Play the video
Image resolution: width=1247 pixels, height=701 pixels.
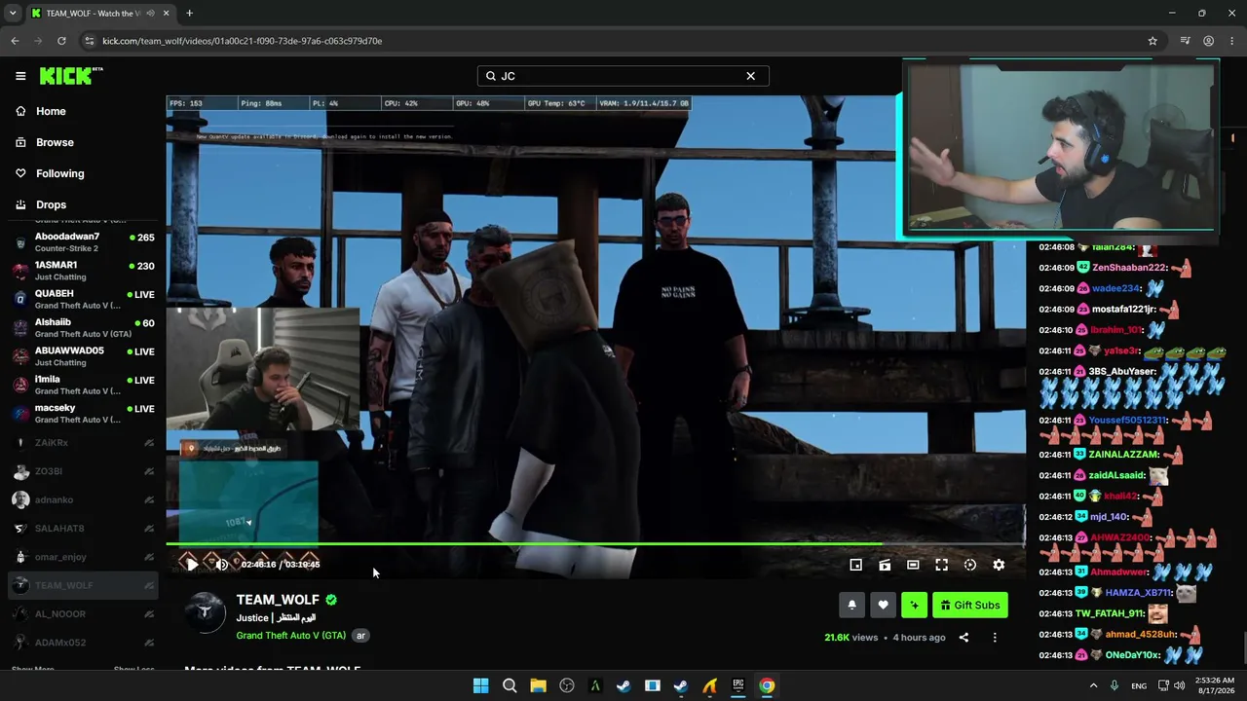(x=192, y=565)
